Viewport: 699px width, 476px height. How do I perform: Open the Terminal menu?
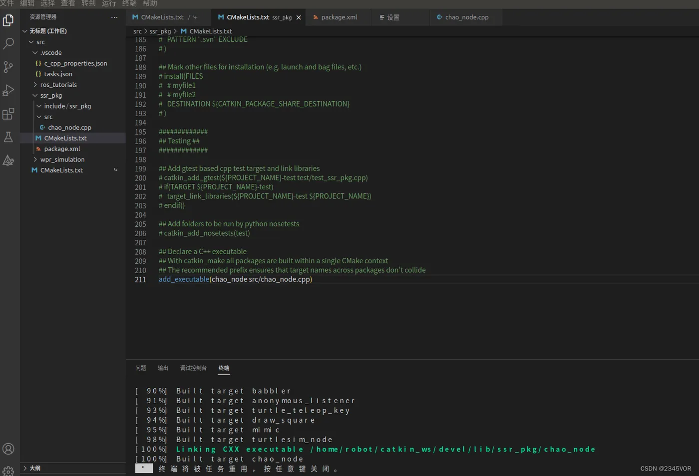click(x=129, y=3)
